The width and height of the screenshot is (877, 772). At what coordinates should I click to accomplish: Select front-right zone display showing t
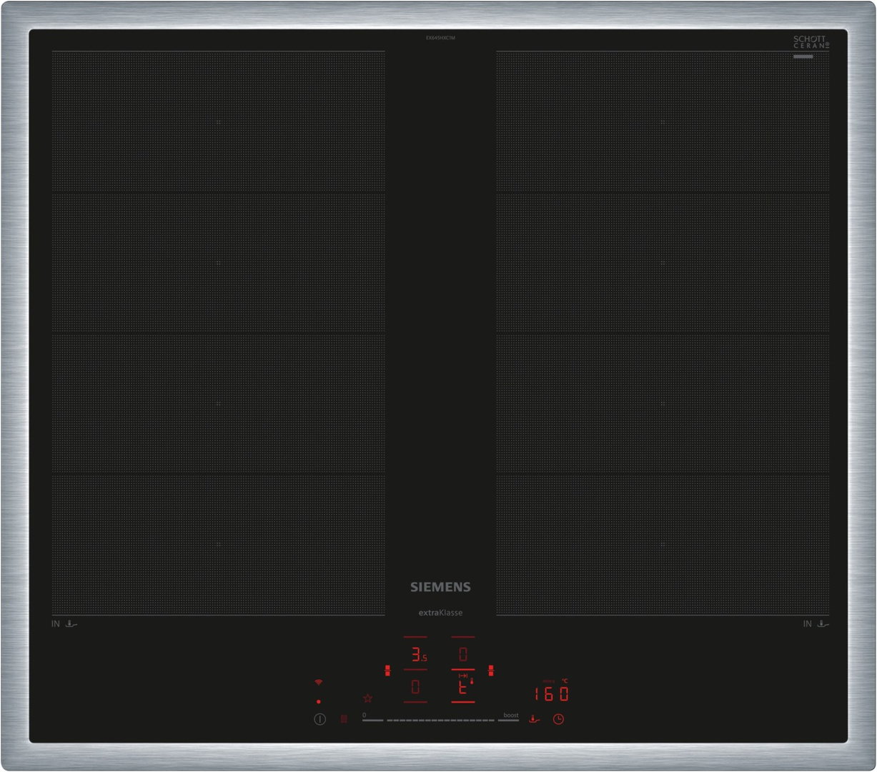(x=463, y=687)
